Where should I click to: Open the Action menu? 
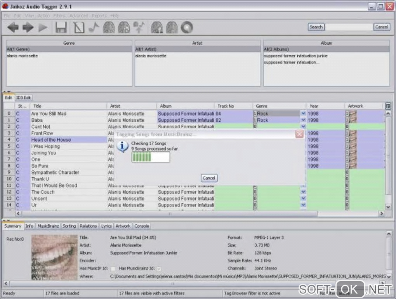(x=44, y=16)
